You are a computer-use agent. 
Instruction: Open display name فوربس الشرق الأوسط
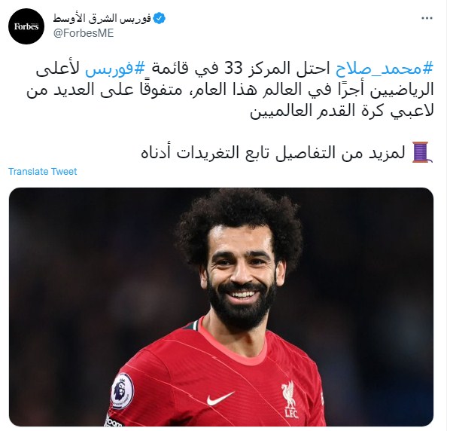102,18
